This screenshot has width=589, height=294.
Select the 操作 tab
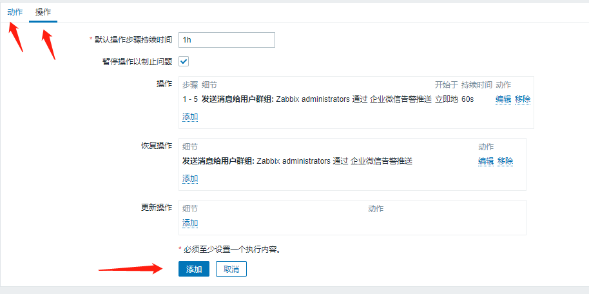click(x=43, y=12)
